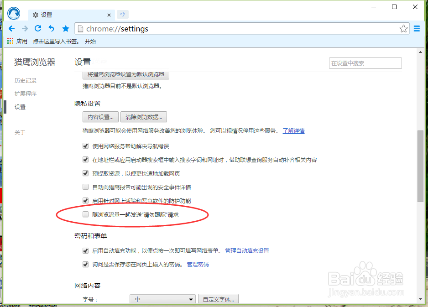Open 管理自动填充设置 link
The height and width of the screenshot is (307, 428).
pos(247,250)
